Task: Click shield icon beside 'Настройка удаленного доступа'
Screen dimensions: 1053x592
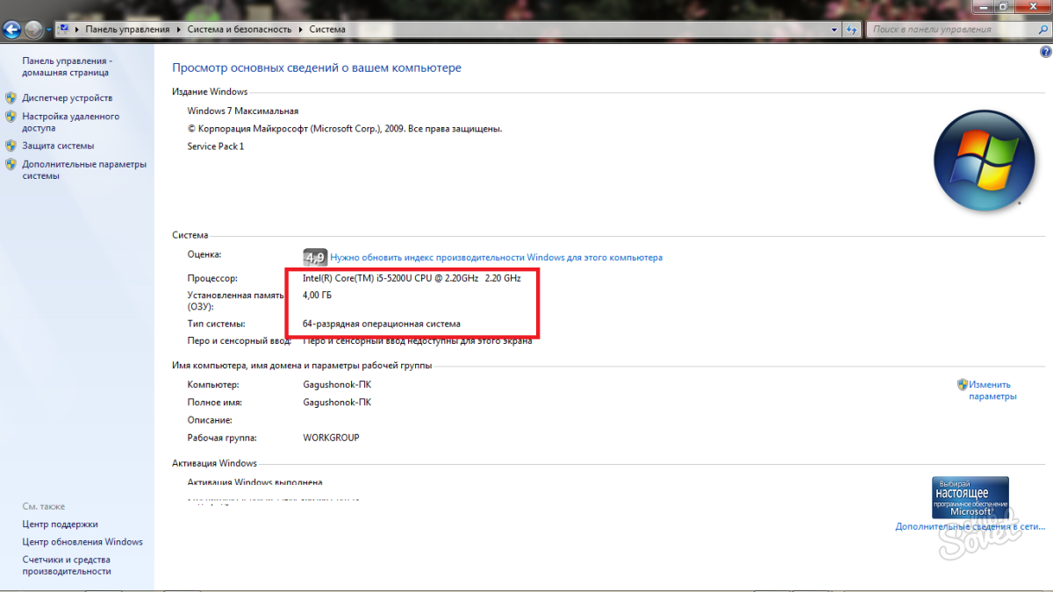Action: [x=11, y=116]
